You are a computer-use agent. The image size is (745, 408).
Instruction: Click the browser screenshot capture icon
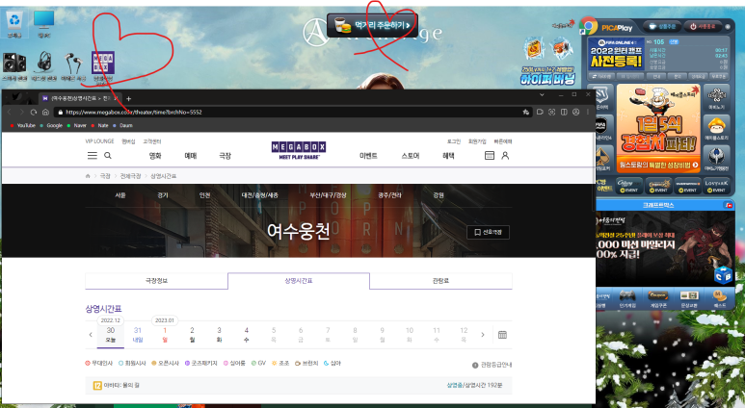tap(551, 112)
